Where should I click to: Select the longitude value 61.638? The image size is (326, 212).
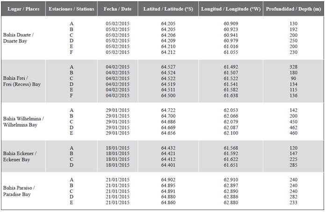coord(231,95)
